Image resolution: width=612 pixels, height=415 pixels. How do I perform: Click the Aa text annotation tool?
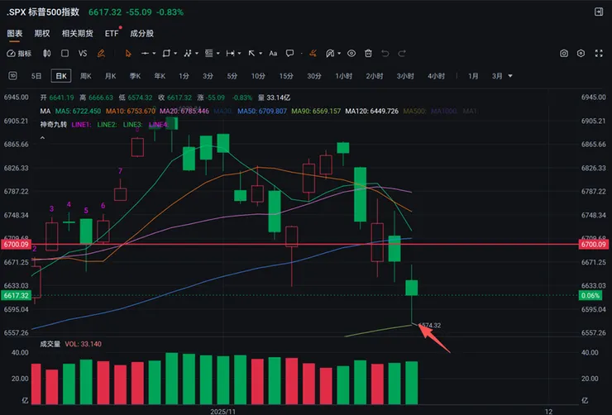point(273,53)
